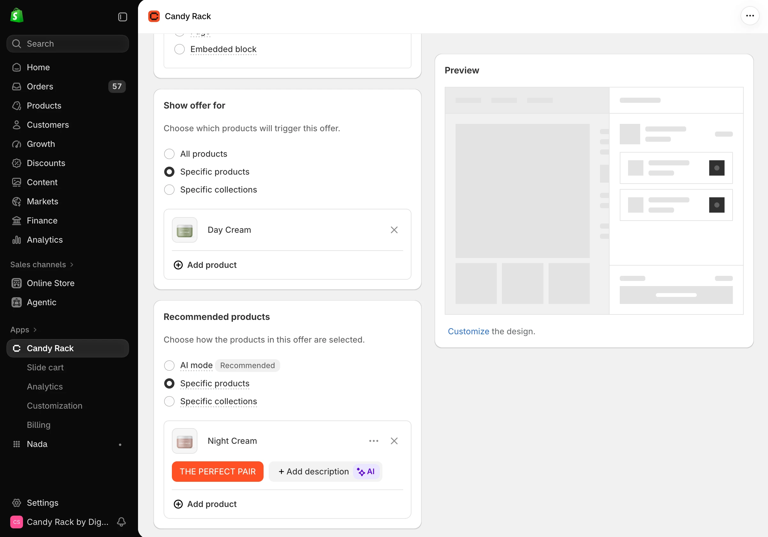Image resolution: width=768 pixels, height=537 pixels.
Task: Click the Agentic robot icon
Action: 16,302
